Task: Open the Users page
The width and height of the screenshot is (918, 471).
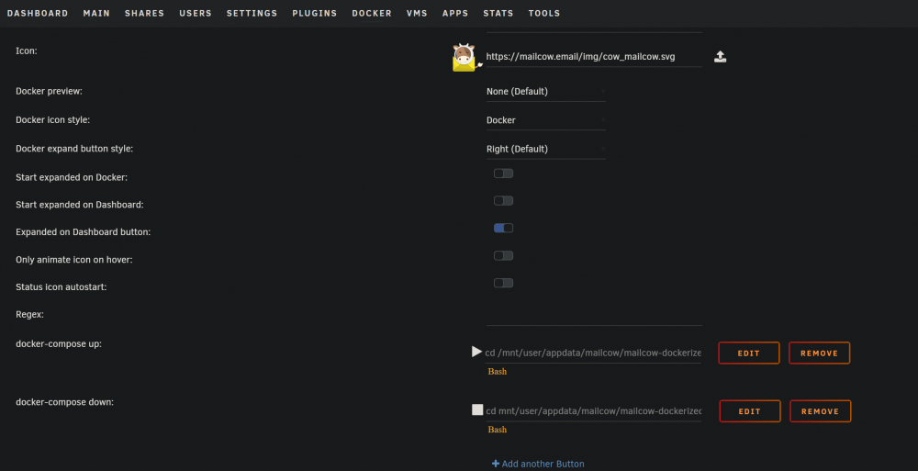Action: coord(196,13)
